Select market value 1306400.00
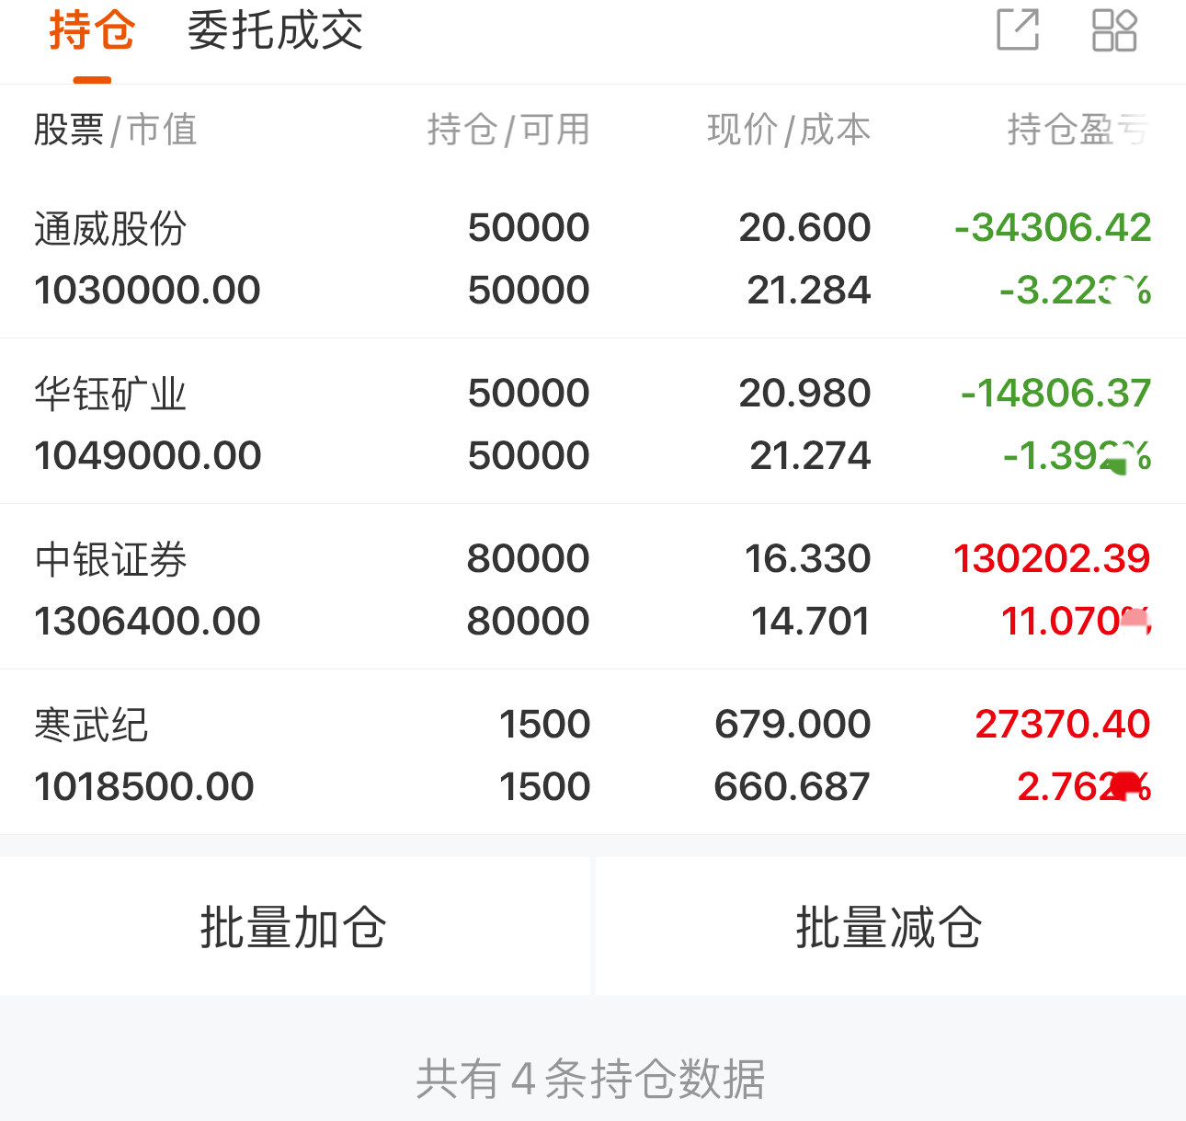 click(147, 622)
